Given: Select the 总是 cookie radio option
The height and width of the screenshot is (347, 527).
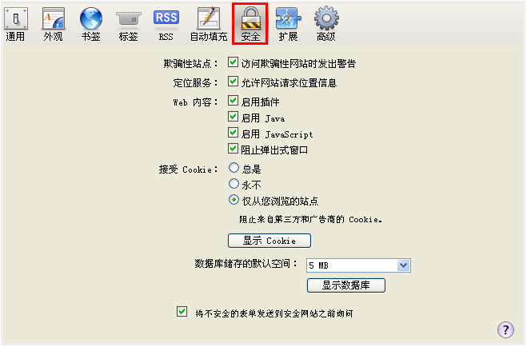Looking at the screenshot, I should coord(234,168).
